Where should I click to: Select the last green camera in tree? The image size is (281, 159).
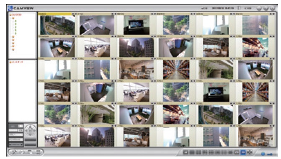(x=15, y=33)
